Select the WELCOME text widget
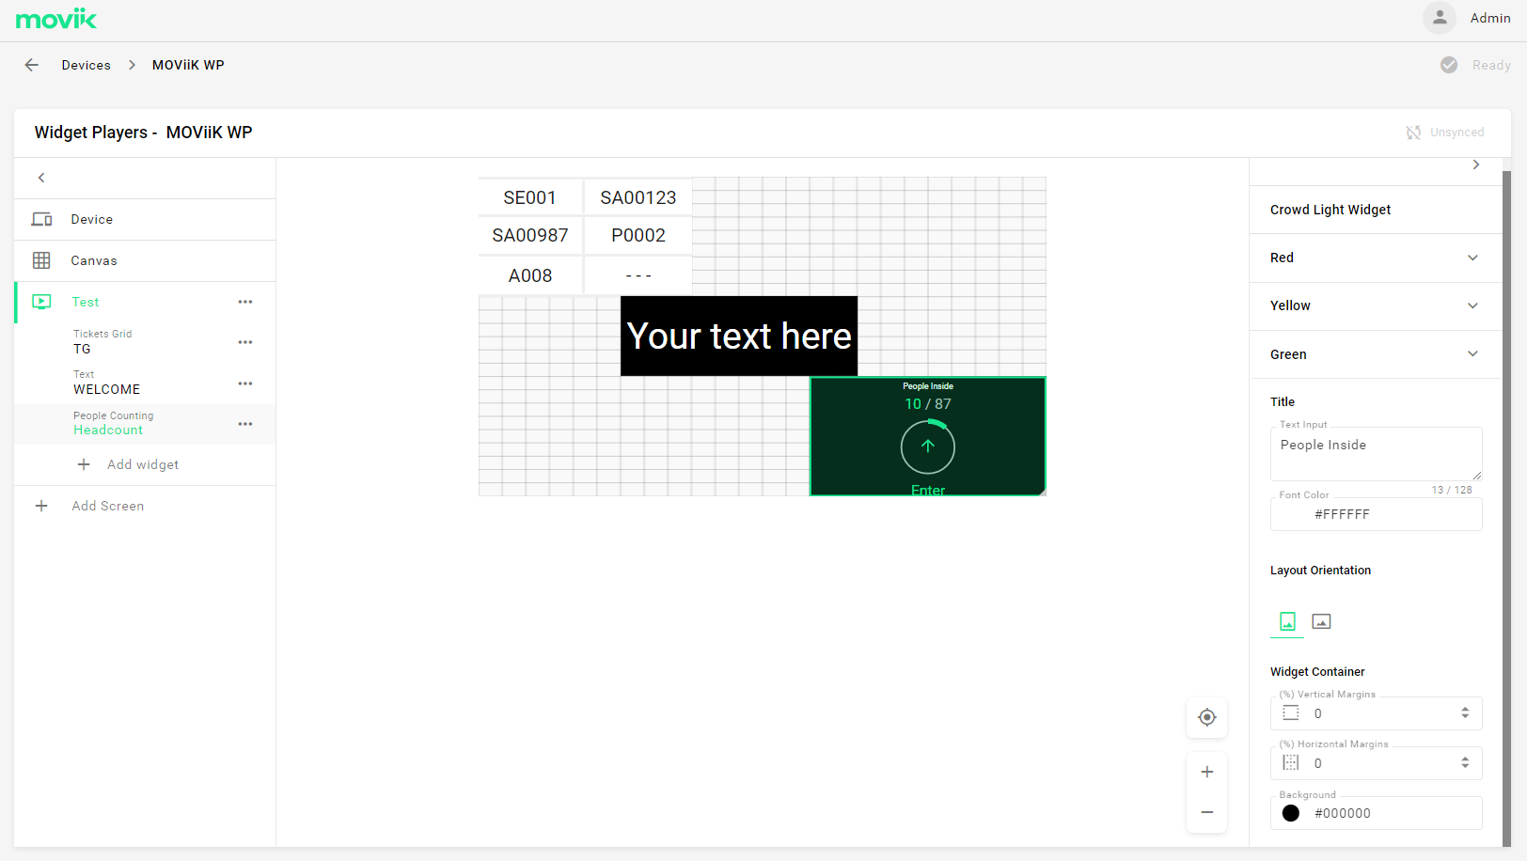1527x861 pixels. 145,383
